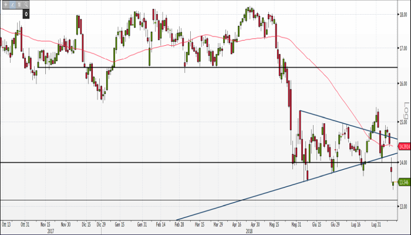Click the Feb 28 date on time axis
The image size is (411, 235).
[x=179, y=224]
